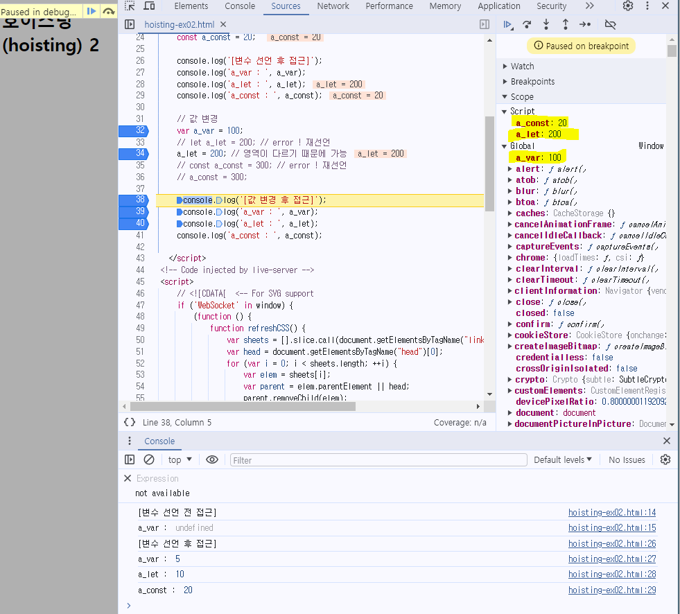Open the Network tab
680x614 pixels.
tap(333, 6)
